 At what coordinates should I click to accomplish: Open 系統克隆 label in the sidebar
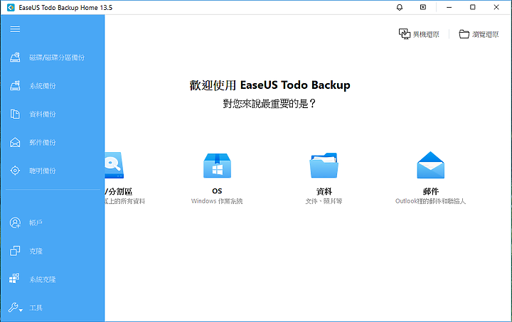tap(43, 279)
